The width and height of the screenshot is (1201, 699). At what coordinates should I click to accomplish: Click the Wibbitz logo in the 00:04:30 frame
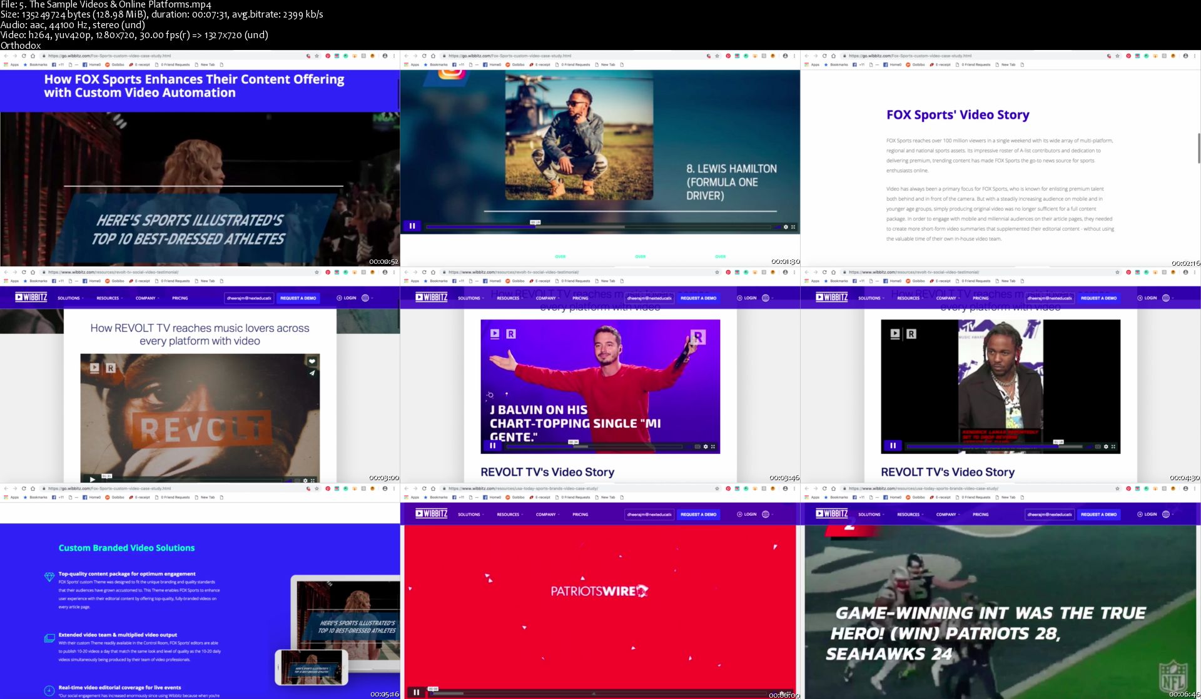(832, 298)
